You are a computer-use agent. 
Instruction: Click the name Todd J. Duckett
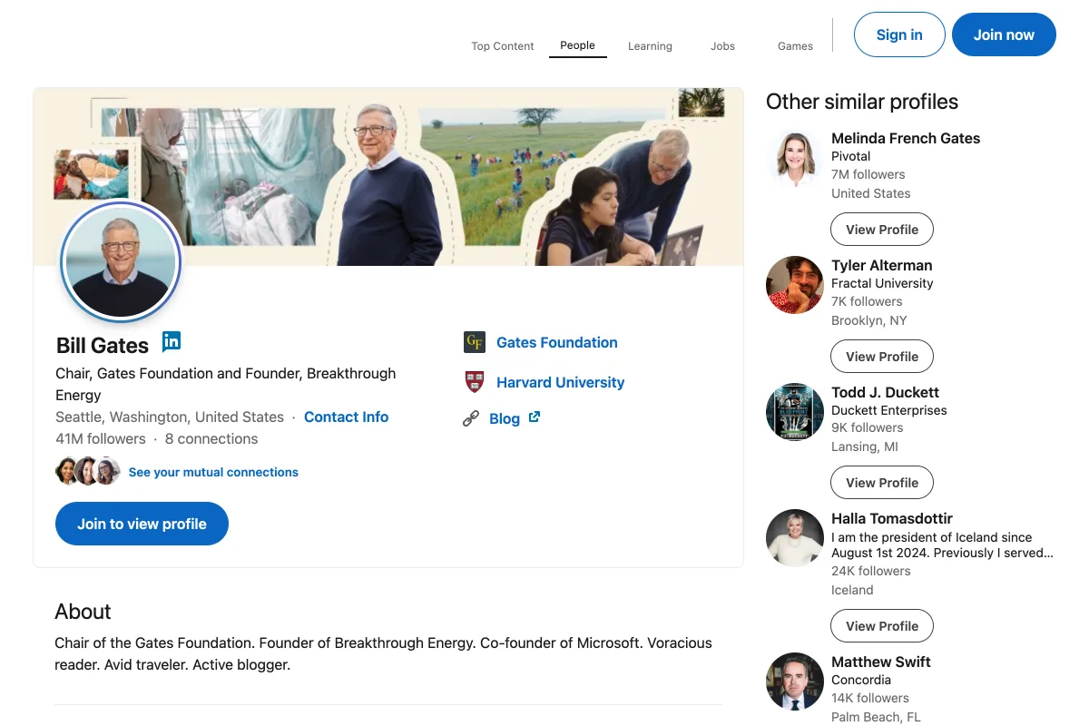click(885, 392)
